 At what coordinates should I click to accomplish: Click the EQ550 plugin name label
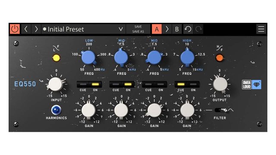(25, 84)
